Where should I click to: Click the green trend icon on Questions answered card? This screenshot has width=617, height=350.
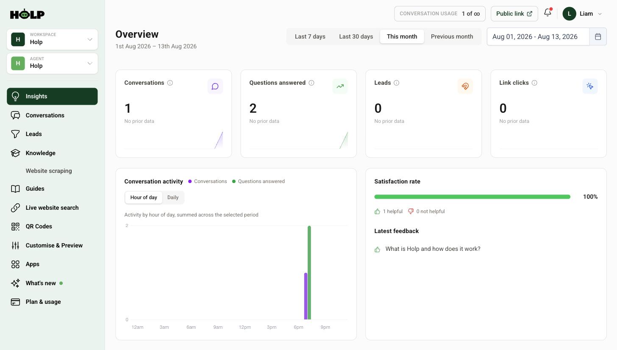pyautogui.click(x=340, y=86)
